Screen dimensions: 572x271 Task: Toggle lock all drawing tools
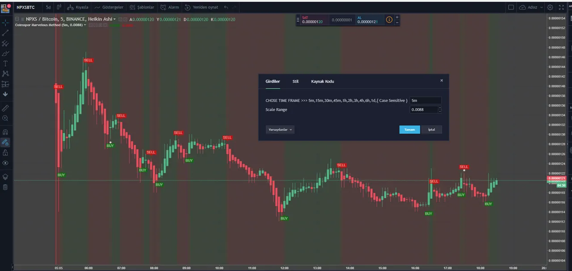(x=5, y=153)
